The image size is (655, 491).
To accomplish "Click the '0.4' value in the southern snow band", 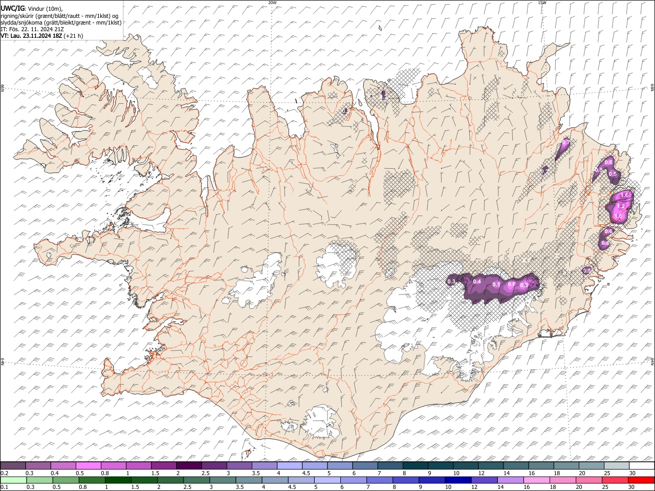I will (477, 281).
